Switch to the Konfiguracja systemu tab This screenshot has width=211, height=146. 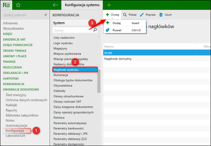click(82, 5)
